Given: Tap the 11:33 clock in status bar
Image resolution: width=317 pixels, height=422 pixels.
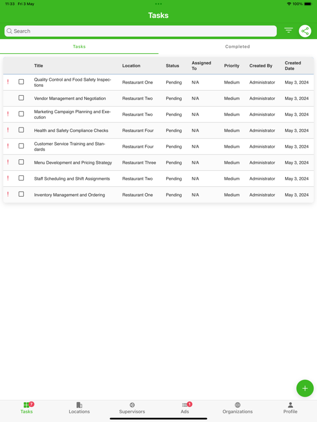Looking at the screenshot, I should point(10,4).
